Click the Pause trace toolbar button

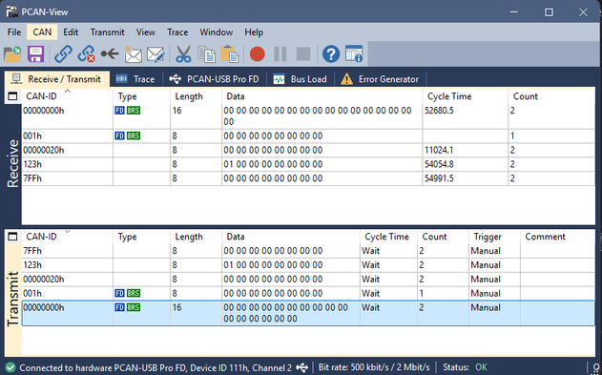click(x=280, y=54)
